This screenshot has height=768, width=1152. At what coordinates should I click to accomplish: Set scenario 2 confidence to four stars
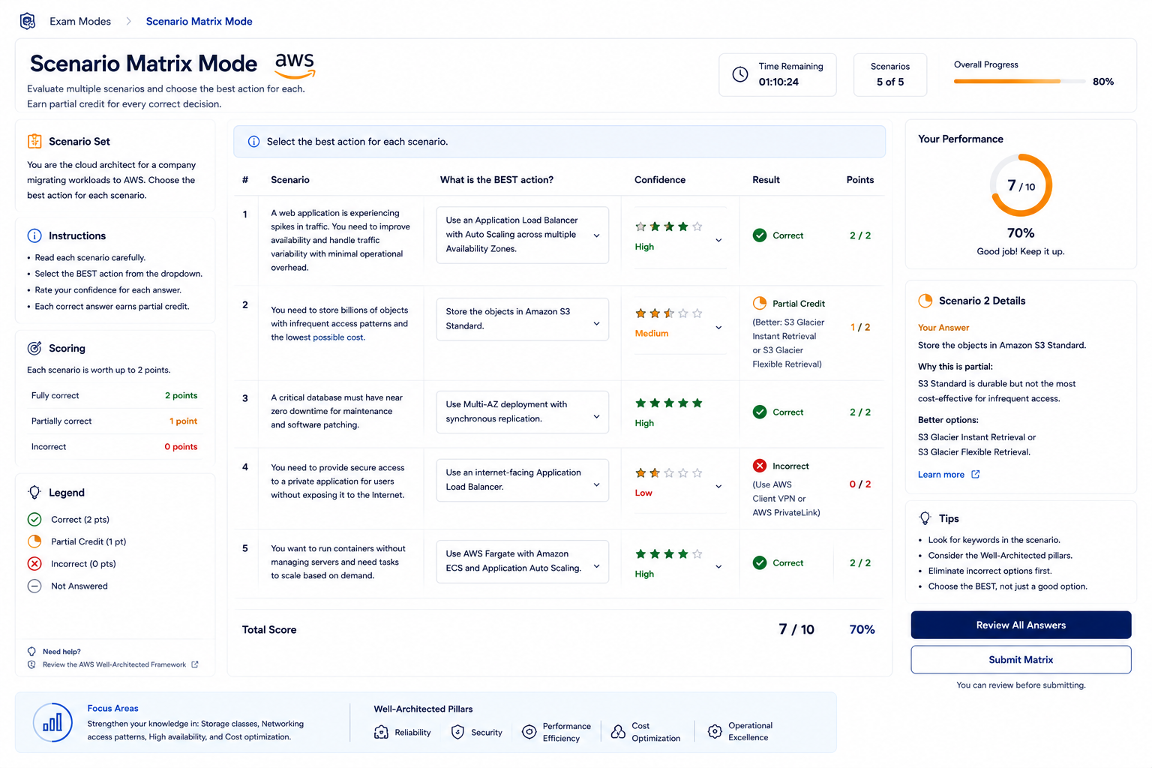tap(683, 313)
